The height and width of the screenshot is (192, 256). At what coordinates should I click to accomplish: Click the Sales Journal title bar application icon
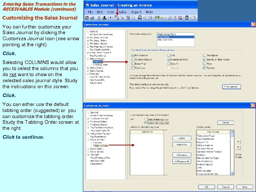(x=87, y=5)
